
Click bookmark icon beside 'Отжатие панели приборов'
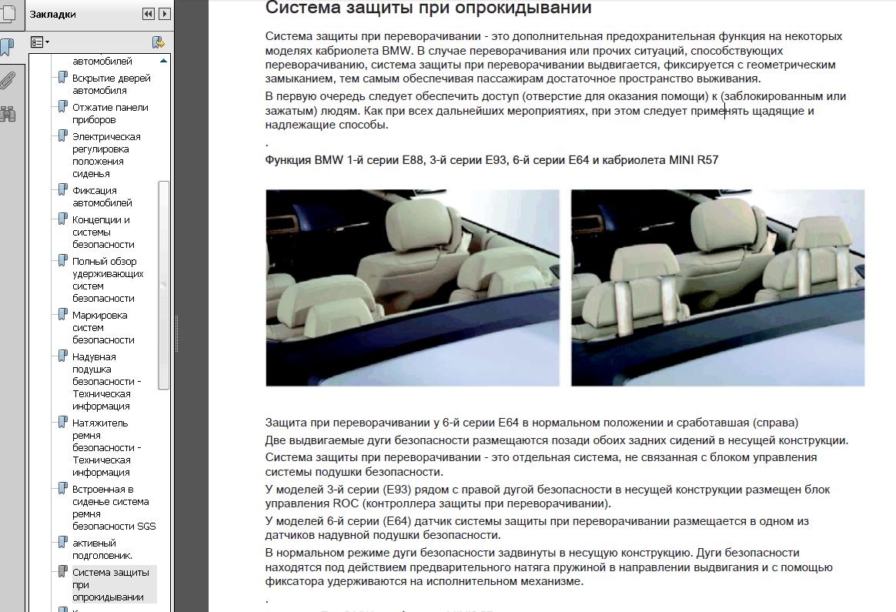(x=63, y=108)
